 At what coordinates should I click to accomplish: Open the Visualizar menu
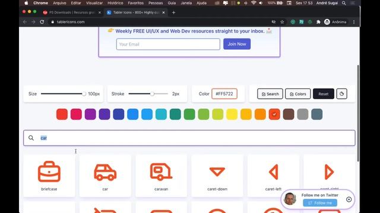coord(94,3)
